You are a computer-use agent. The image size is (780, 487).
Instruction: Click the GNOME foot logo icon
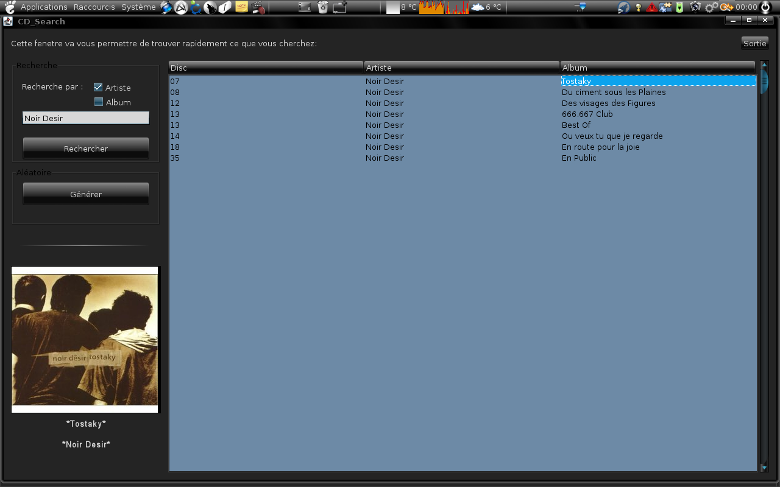coord(10,7)
